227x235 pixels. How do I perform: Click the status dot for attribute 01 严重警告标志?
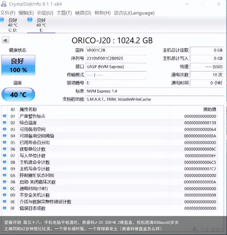[x=5, y=116]
